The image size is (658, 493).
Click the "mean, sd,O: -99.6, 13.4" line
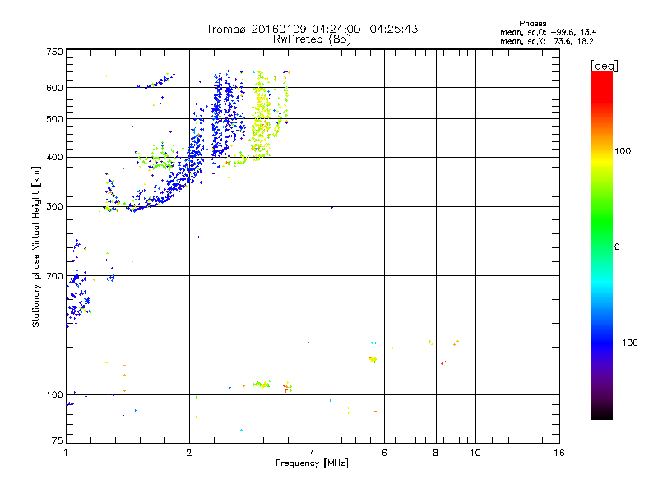point(548,32)
